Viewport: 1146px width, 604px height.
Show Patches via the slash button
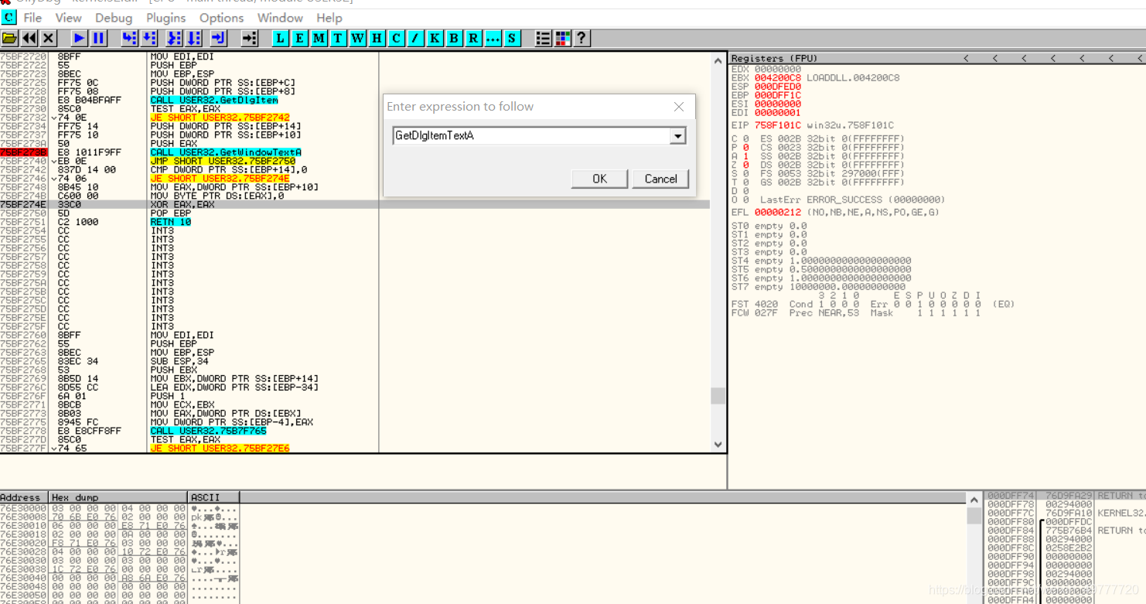click(x=415, y=38)
